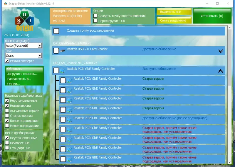Click the 'Установить (0)' button
The image size is (235, 167).
pyautogui.click(x=212, y=16)
